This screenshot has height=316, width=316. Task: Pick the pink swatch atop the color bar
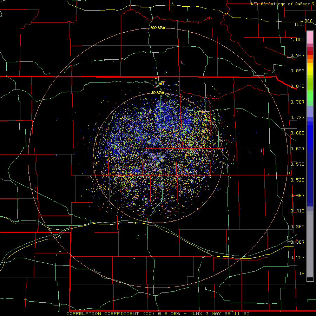[310, 37]
